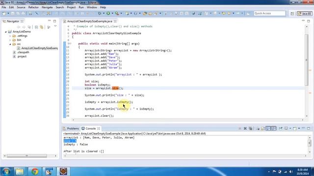Click the Console vertical scrollbar thumb

[x=310, y=143]
